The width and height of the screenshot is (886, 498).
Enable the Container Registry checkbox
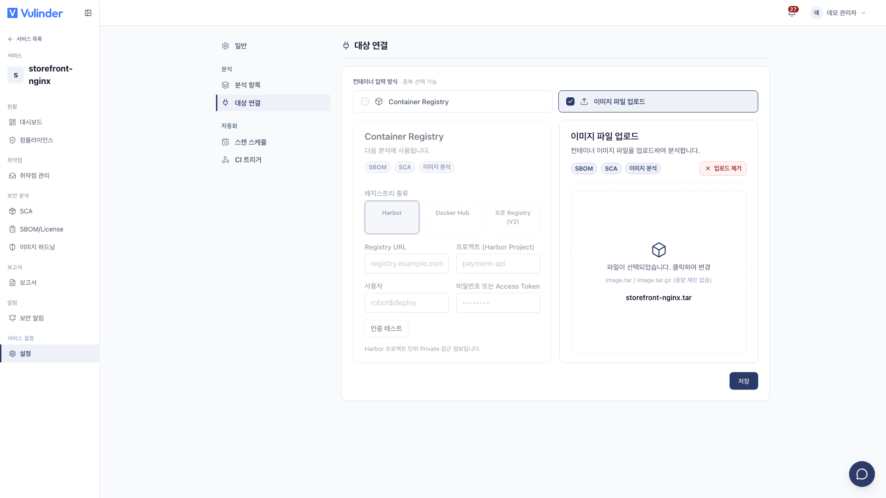[x=365, y=101]
